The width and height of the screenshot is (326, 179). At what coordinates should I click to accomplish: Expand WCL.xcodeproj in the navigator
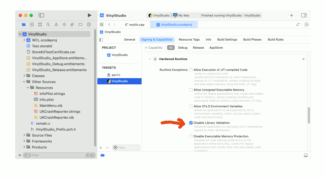24,40
